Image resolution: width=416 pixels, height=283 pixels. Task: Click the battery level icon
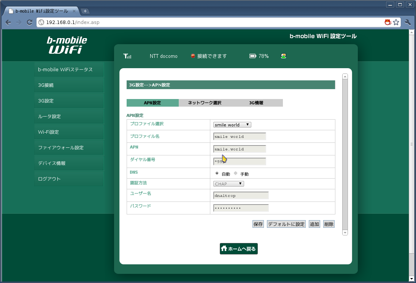[252, 56]
